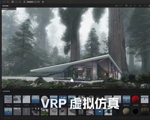Screen dimensions: 150x120
Task: Select the small tree on white thumbnail in second row
Action: pos(108,111)
